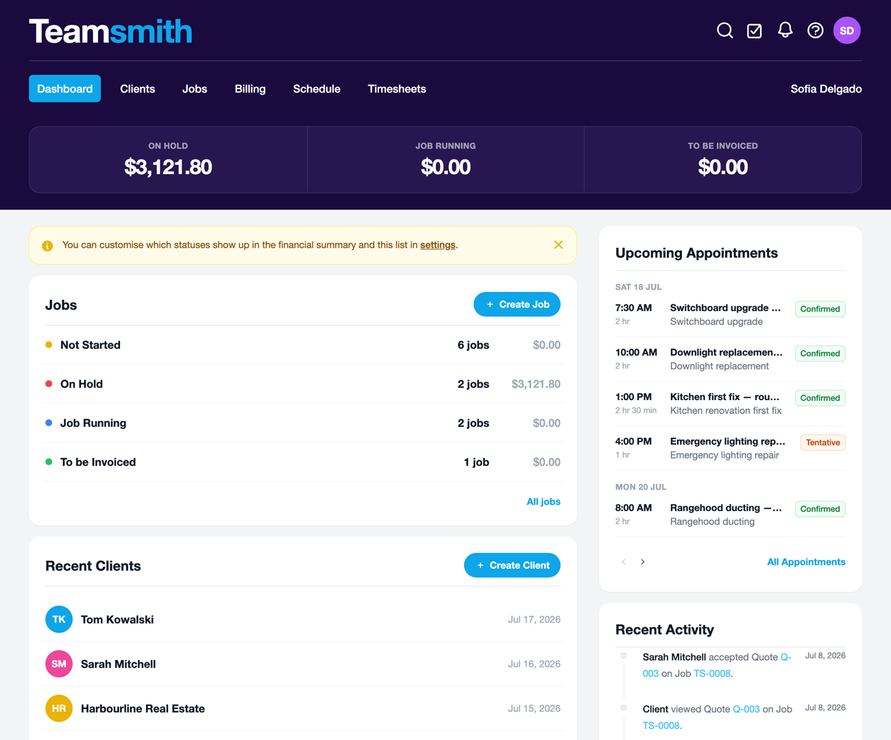Open the Schedule tab
Image resolution: width=891 pixels, height=740 pixels.
click(317, 88)
